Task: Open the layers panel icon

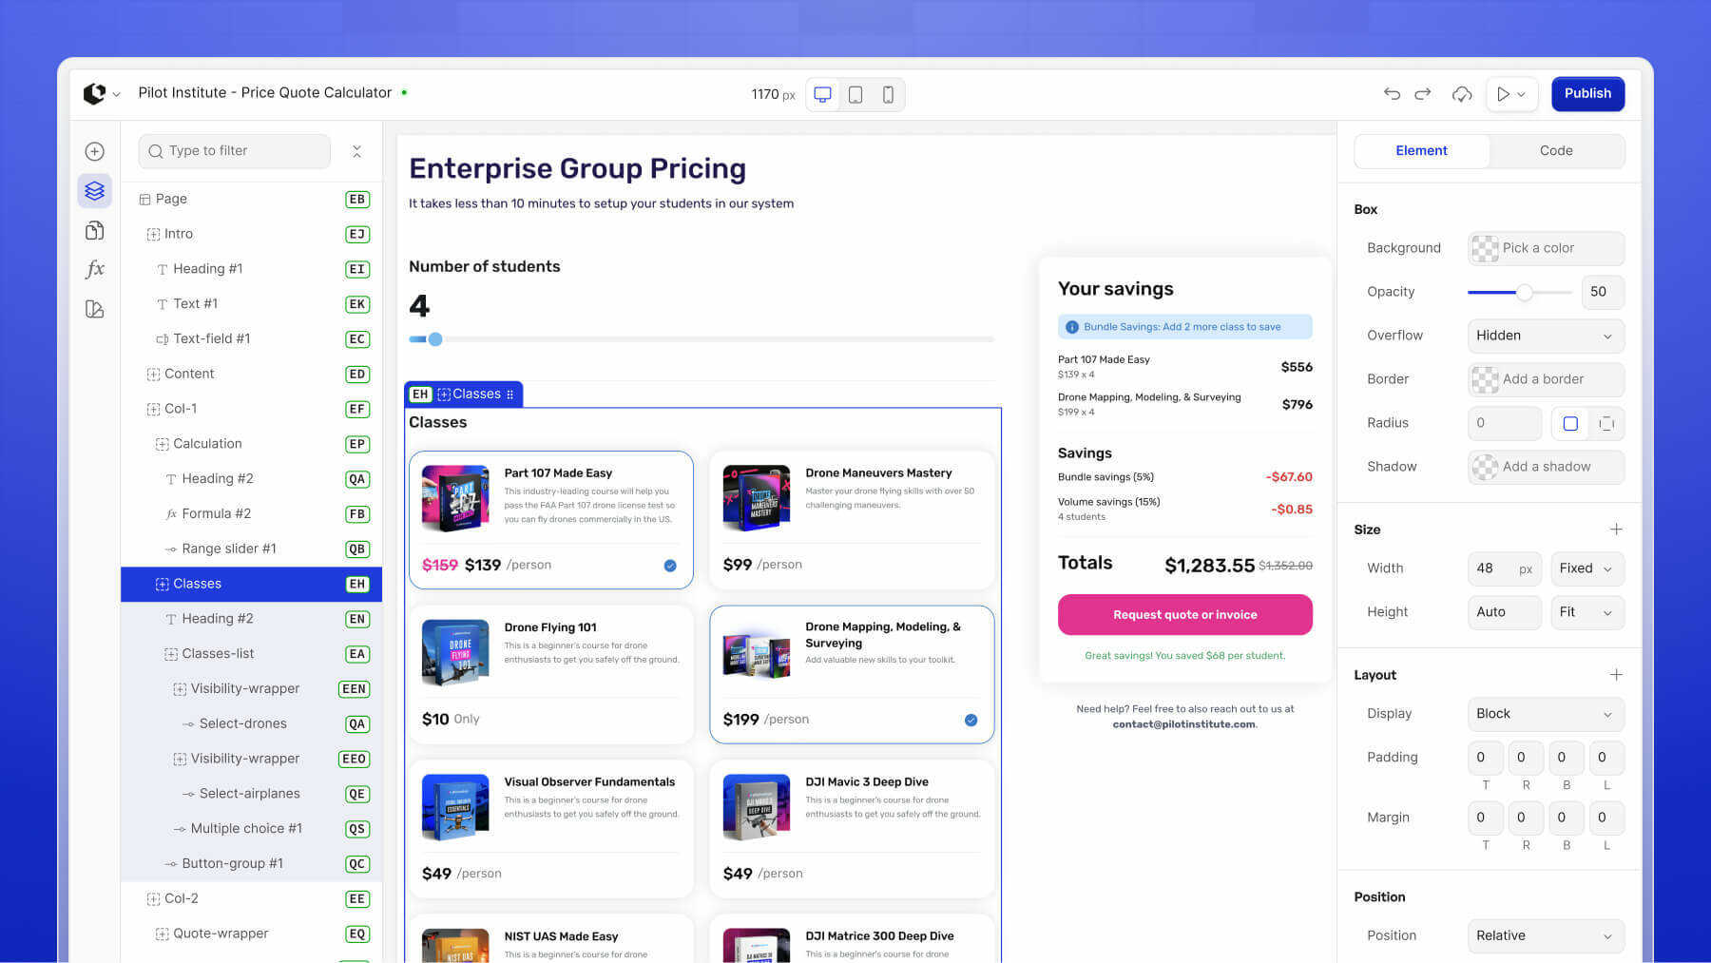Action: pyautogui.click(x=94, y=191)
